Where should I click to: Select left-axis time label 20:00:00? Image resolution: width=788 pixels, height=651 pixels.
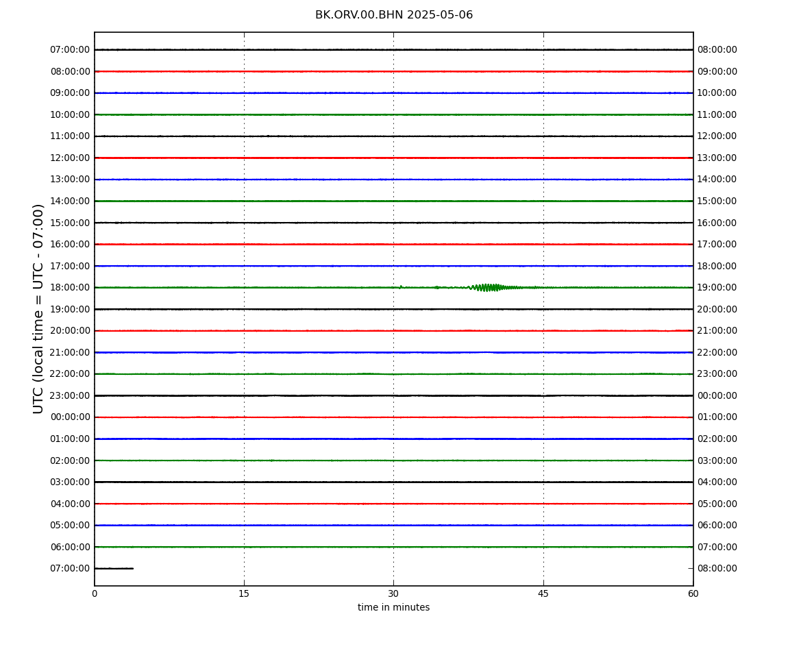point(70,331)
